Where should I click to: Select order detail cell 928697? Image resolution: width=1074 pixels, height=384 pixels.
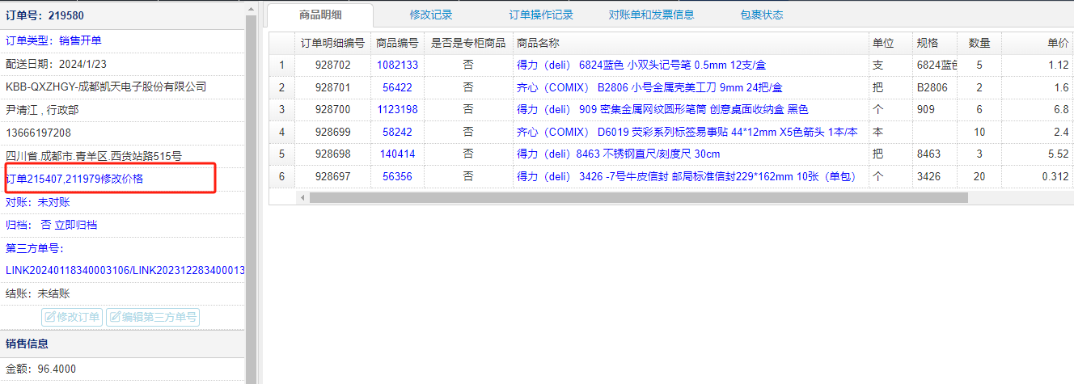tap(332, 176)
